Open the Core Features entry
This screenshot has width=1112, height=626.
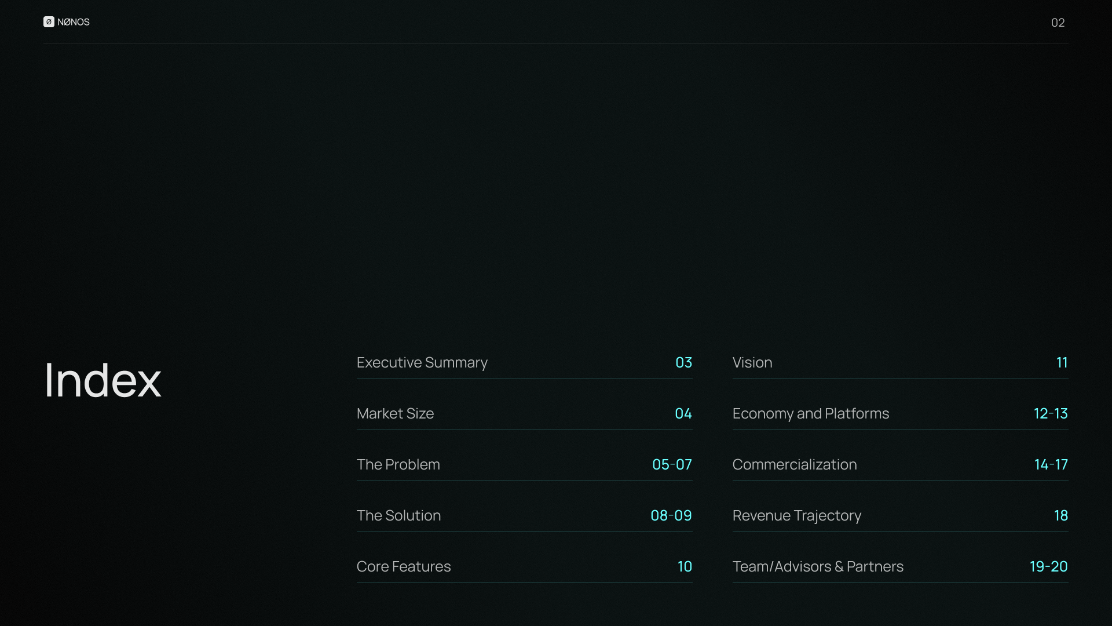[403, 567]
